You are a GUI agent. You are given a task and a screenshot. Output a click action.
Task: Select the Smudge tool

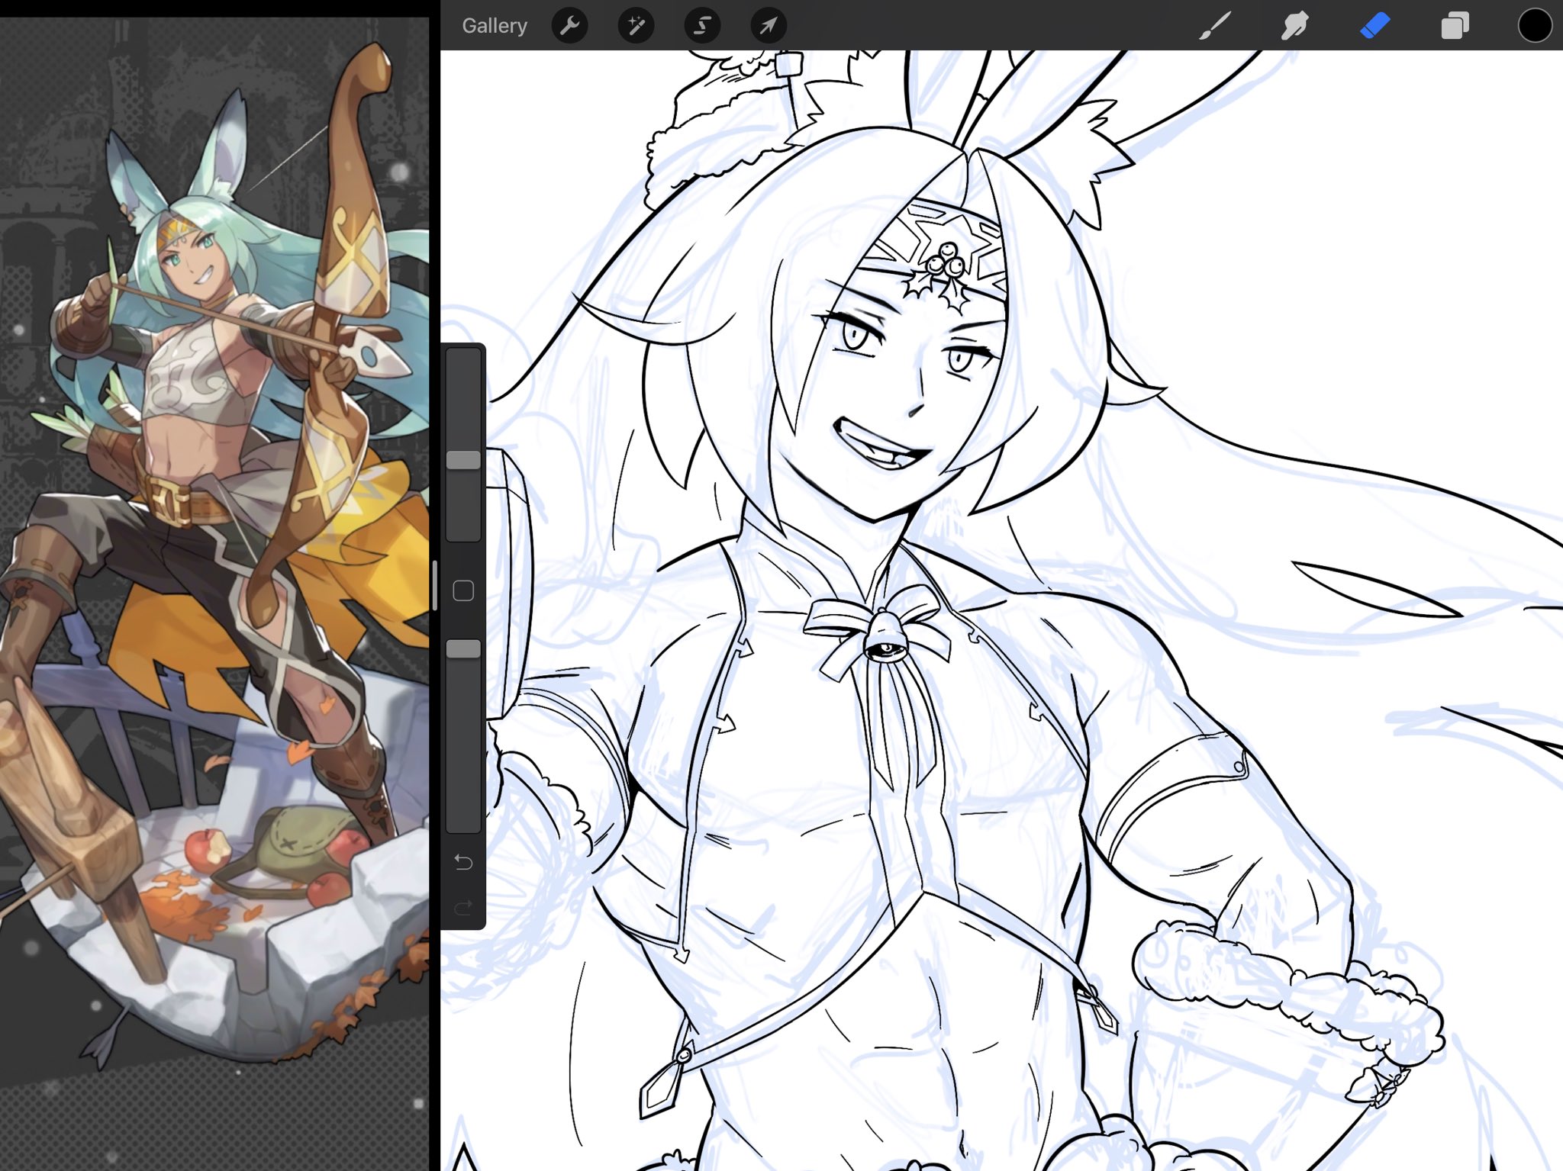[x=1294, y=26]
